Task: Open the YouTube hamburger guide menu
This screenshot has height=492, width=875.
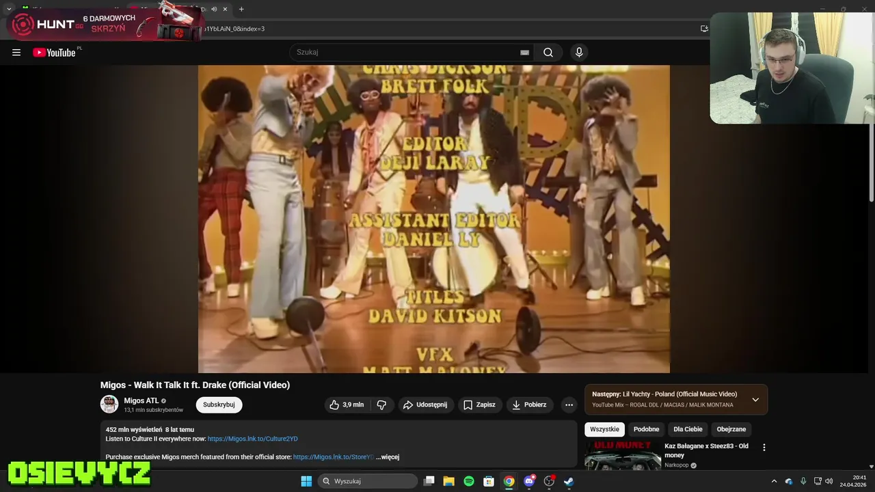Action: (x=16, y=53)
